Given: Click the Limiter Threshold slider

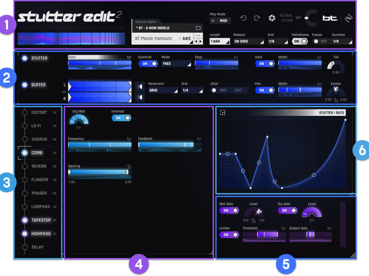Looking at the screenshot, I should click(264, 234).
